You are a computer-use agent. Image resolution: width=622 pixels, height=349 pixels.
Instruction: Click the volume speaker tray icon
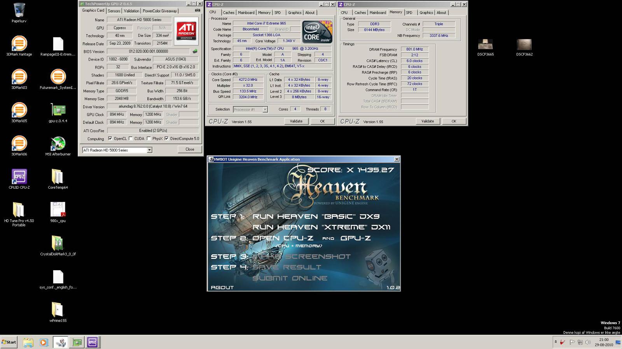(588, 342)
